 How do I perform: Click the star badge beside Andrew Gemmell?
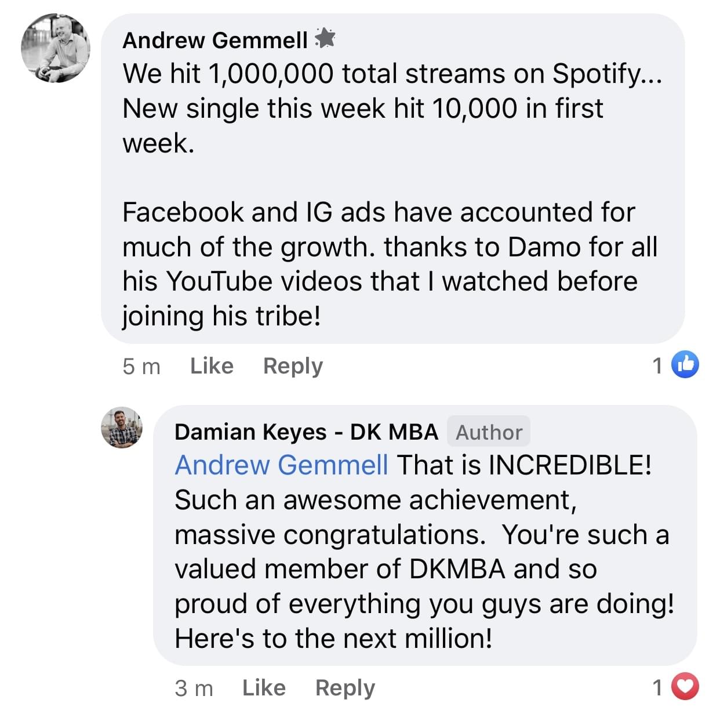click(325, 38)
